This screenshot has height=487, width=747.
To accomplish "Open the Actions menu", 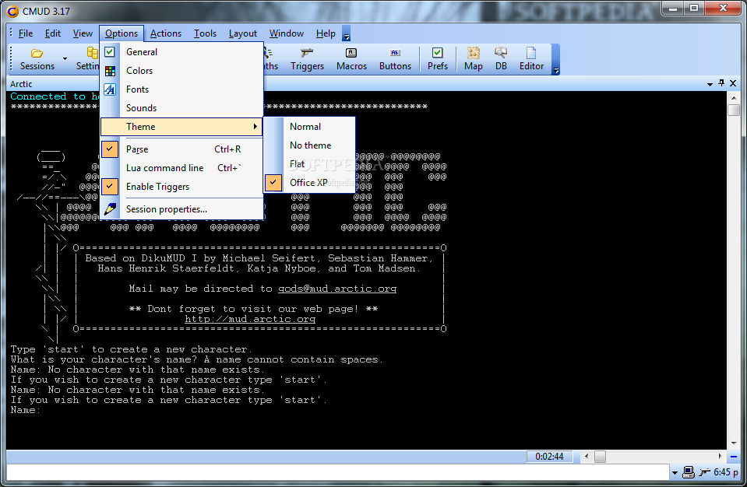I will [x=166, y=33].
